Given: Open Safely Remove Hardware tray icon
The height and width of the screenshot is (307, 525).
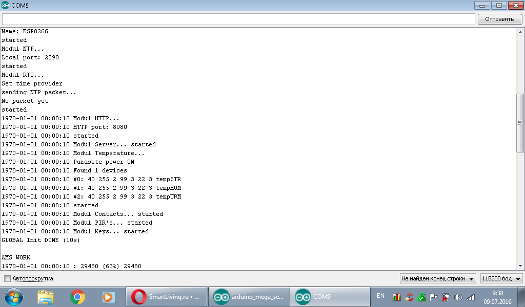Looking at the screenshot, I should click(x=445, y=297).
